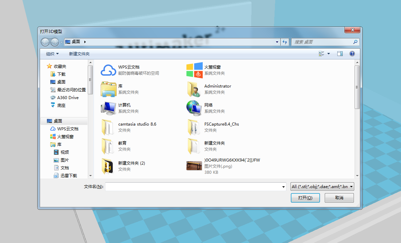
Task: Click the refresh arrows icon beside address bar
Action: (285, 42)
